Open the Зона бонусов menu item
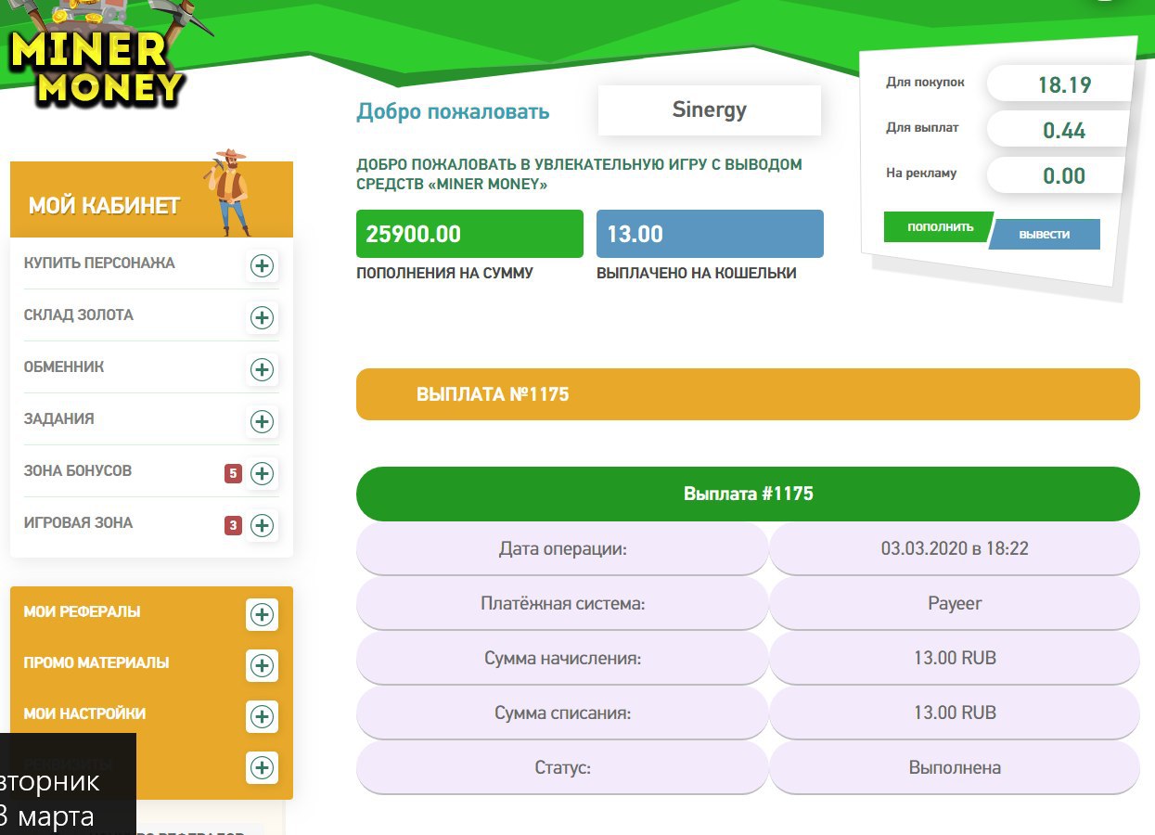 tap(78, 470)
